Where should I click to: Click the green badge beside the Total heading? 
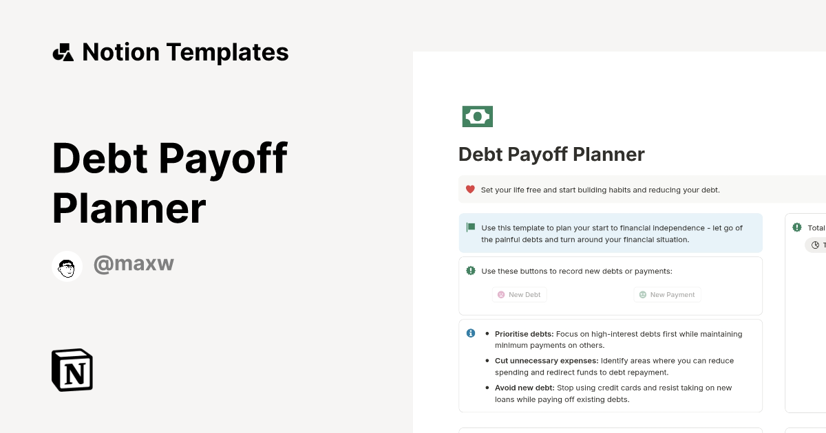[796, 227]
